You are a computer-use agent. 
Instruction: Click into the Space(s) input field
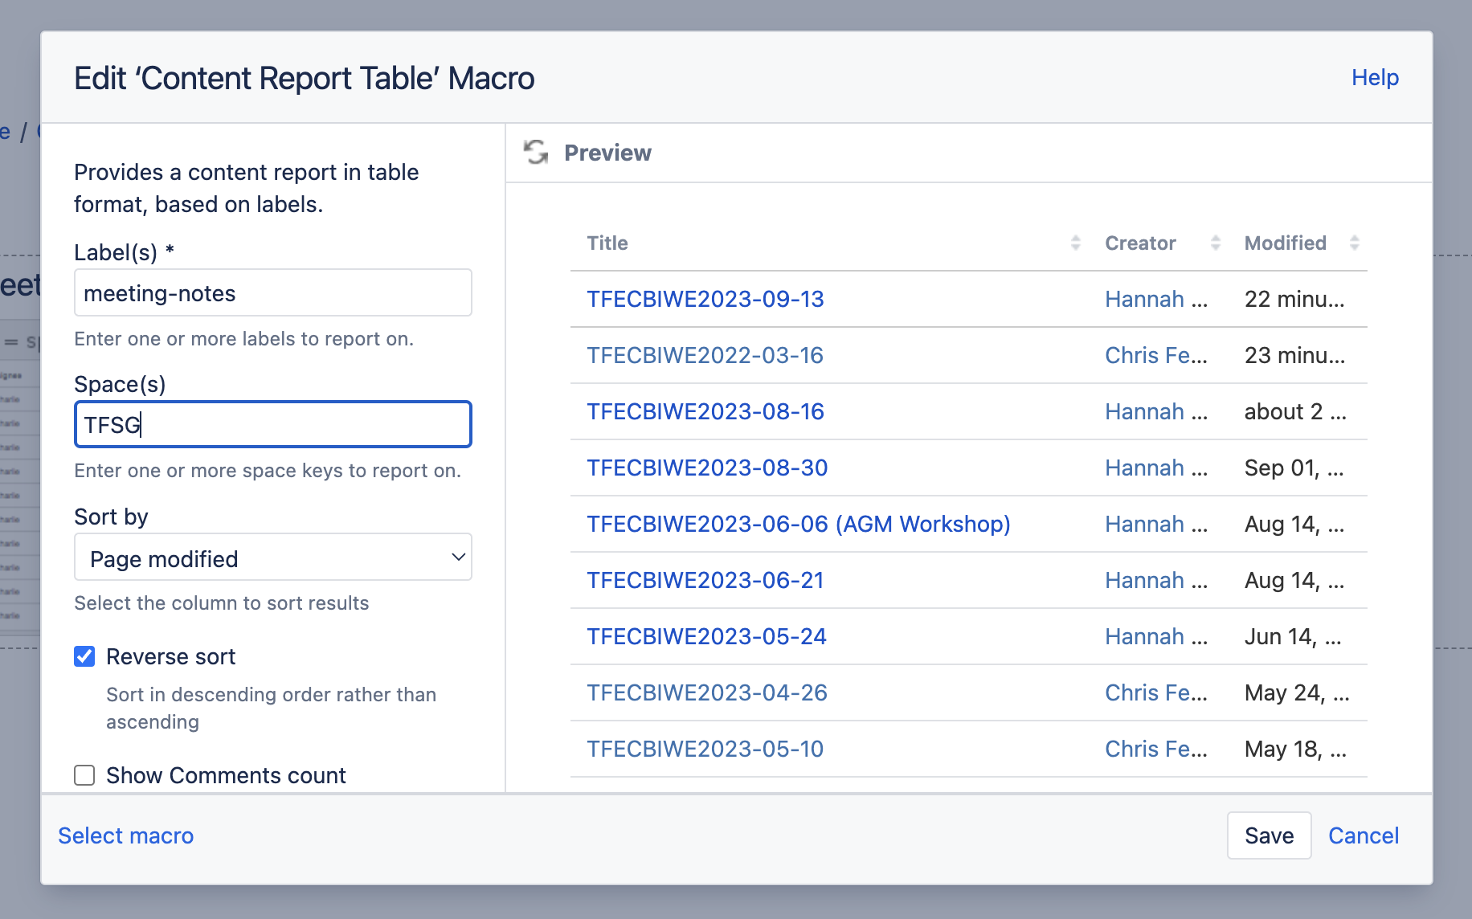(x=273, y=424)
